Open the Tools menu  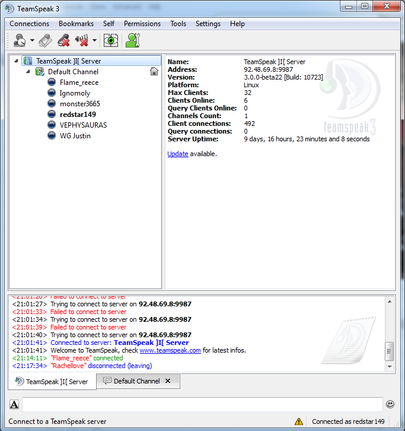click(178, 24)
